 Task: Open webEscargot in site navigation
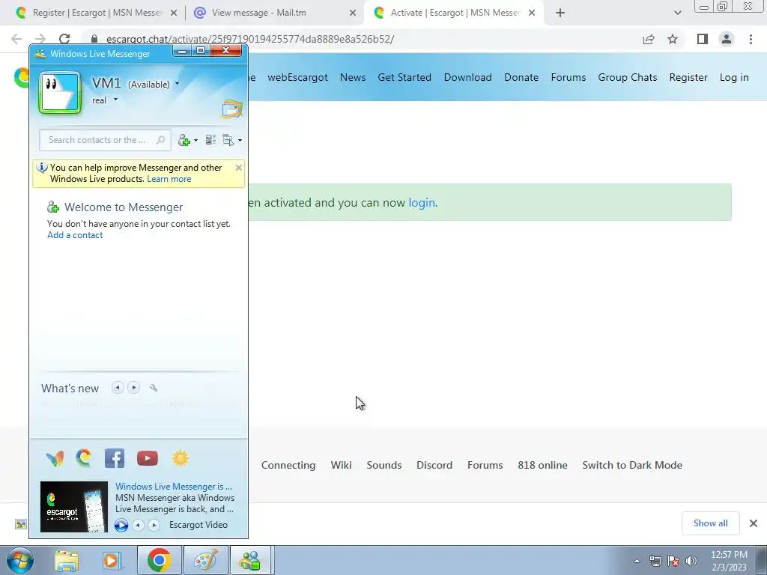coord(297,77)
